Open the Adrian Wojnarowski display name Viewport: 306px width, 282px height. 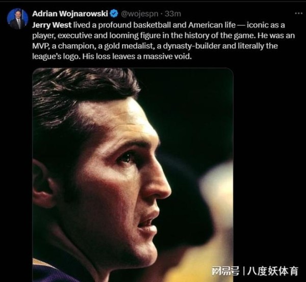70,14
